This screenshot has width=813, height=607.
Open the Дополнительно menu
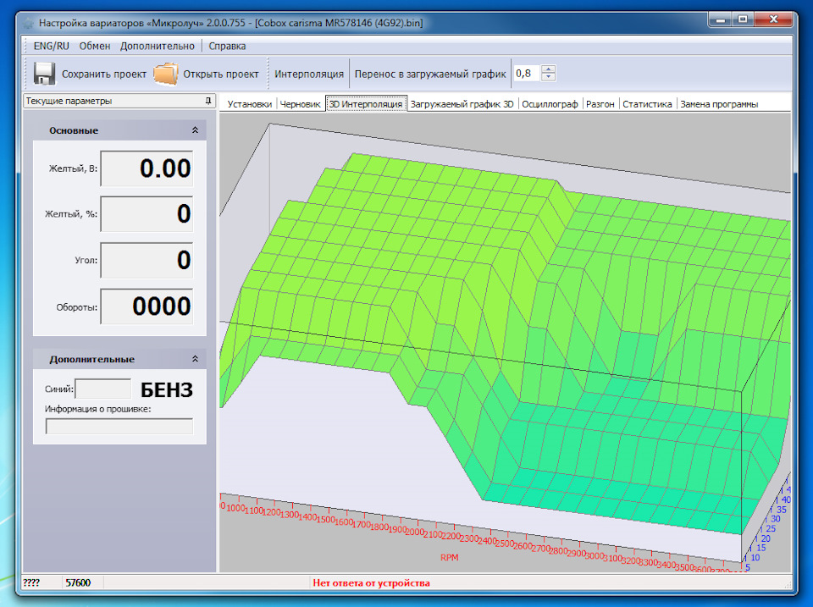coord(158,46)
